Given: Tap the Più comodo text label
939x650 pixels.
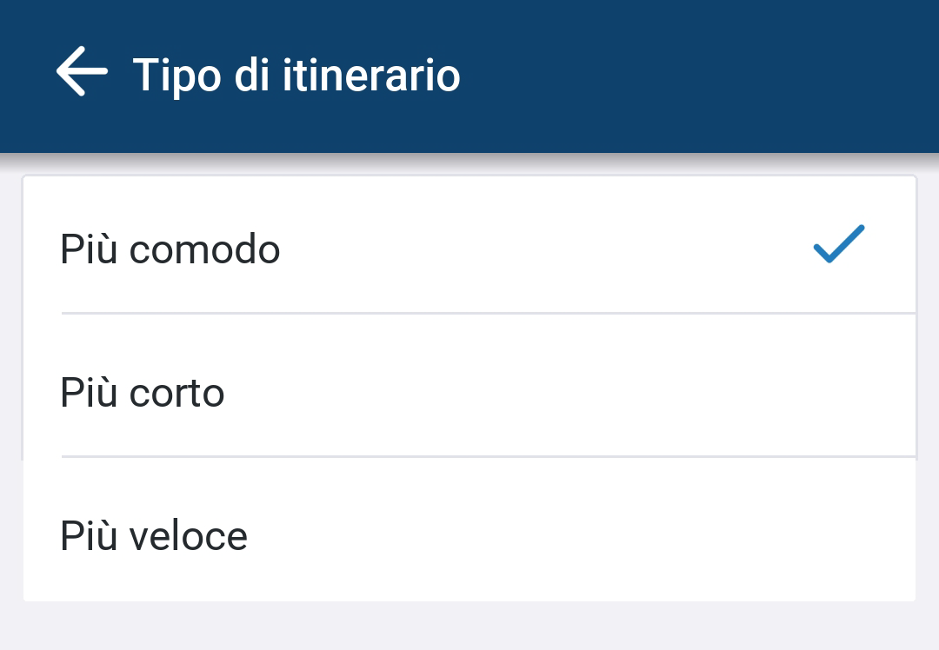Looking at the screenshot, I should pyautogui.click(x=170, y=250).
